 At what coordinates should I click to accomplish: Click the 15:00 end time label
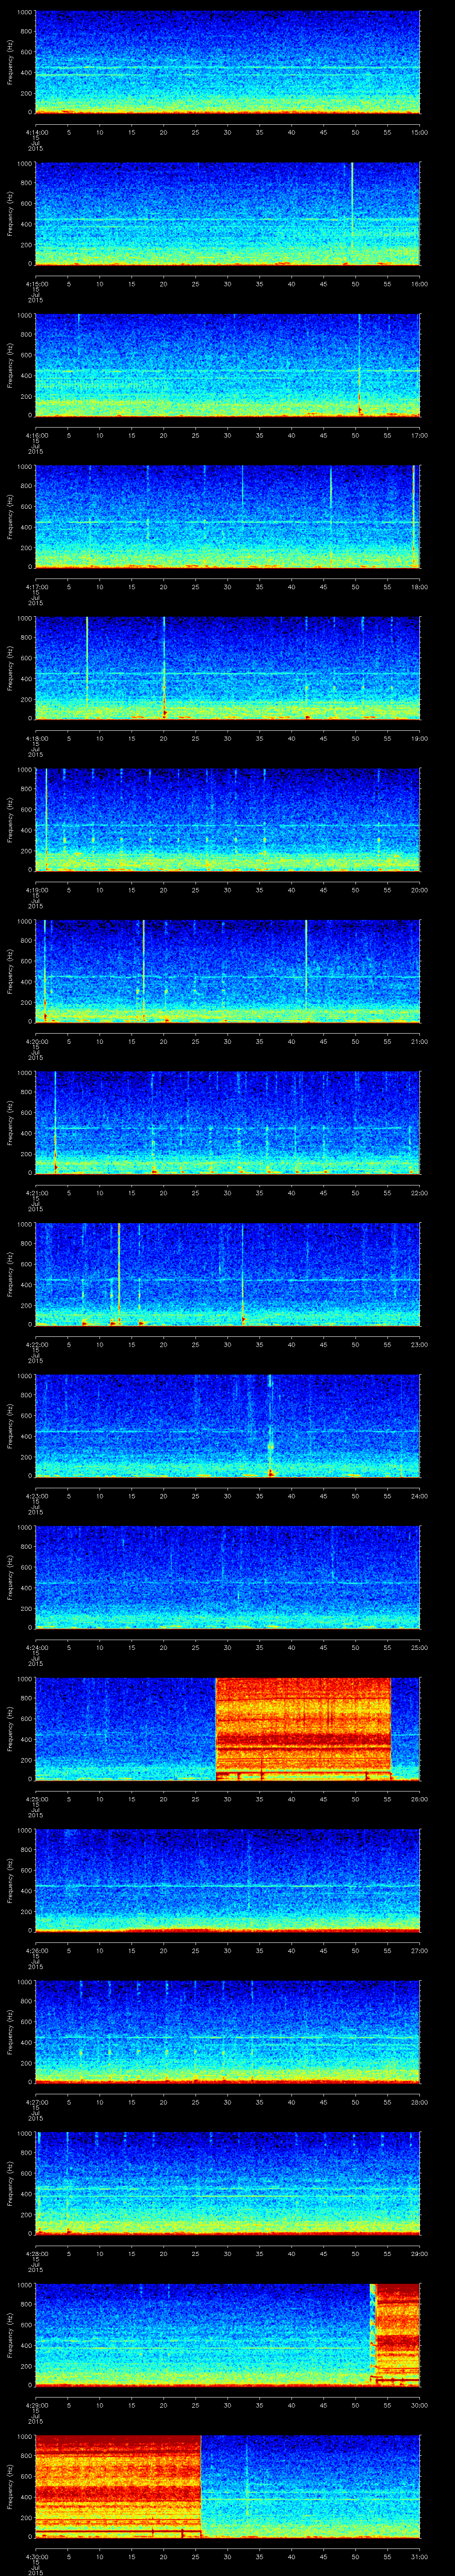(x=420, y=132)
